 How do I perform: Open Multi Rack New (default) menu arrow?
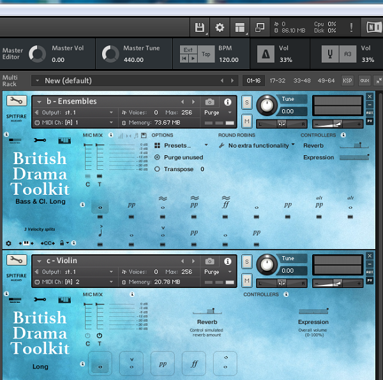pos(38,80)
